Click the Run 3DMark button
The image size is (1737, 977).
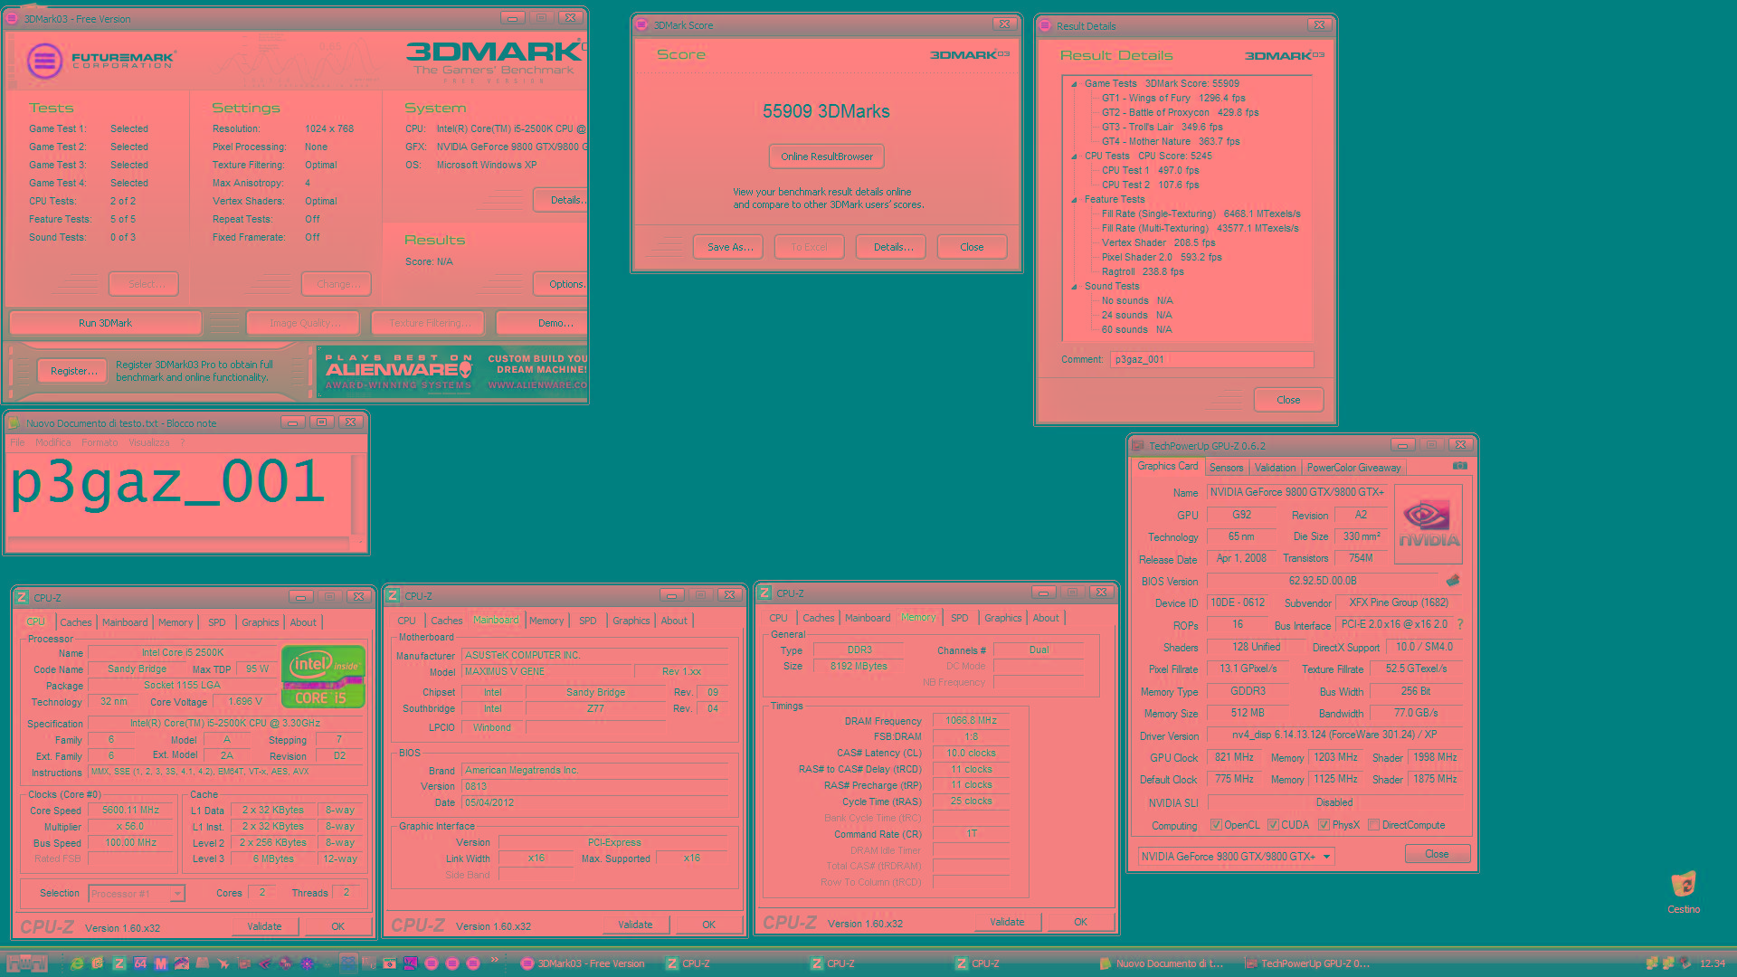(x=105, y=323)
